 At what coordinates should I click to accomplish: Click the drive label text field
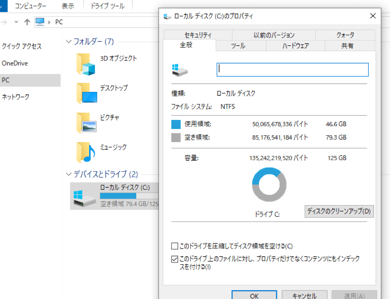292,70
